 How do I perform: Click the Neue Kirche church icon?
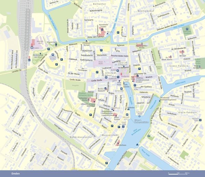[200, 67]
